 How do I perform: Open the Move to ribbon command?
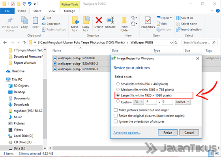[x=75, y=24]
